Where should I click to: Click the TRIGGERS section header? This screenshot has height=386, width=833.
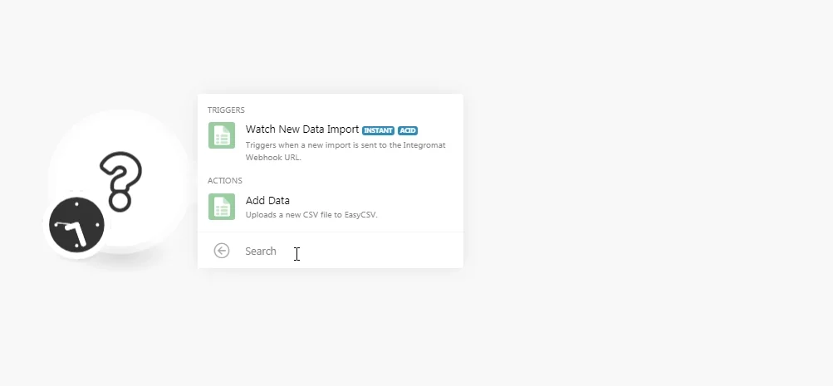point(226,110)
